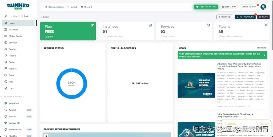273x137 pixels.
Task: Open the CrowdSec news thumbnail
Action: coord(196,85)
